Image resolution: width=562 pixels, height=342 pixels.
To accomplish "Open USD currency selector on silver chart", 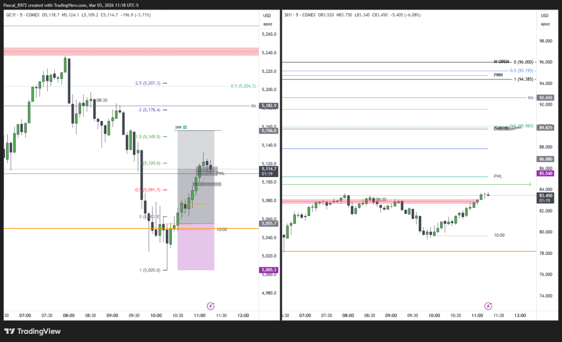I will coord(544,15).
